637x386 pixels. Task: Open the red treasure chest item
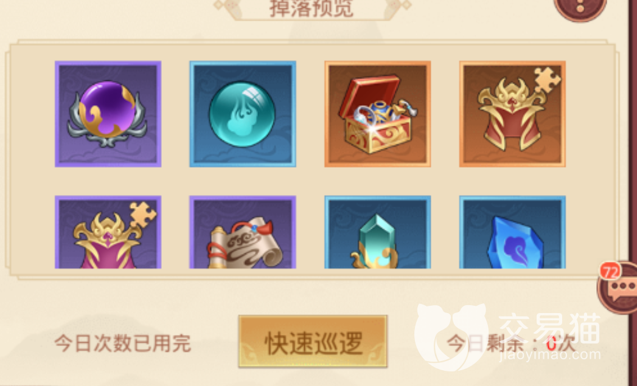pyautogui.click(x=377, y=114)
